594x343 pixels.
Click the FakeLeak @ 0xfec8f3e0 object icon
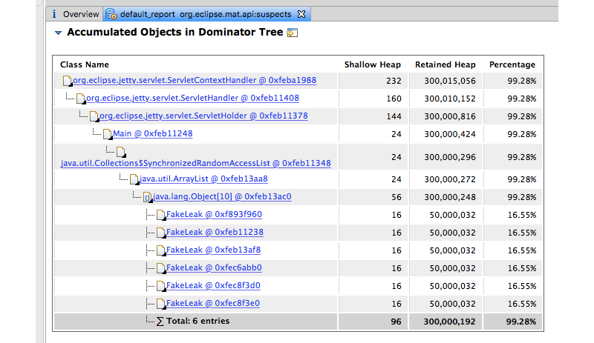(x=161, y=304)
